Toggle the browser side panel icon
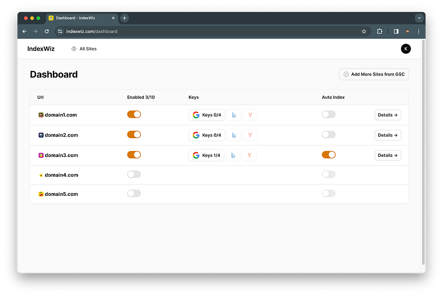443x296 pixels. tap(396, 31)
